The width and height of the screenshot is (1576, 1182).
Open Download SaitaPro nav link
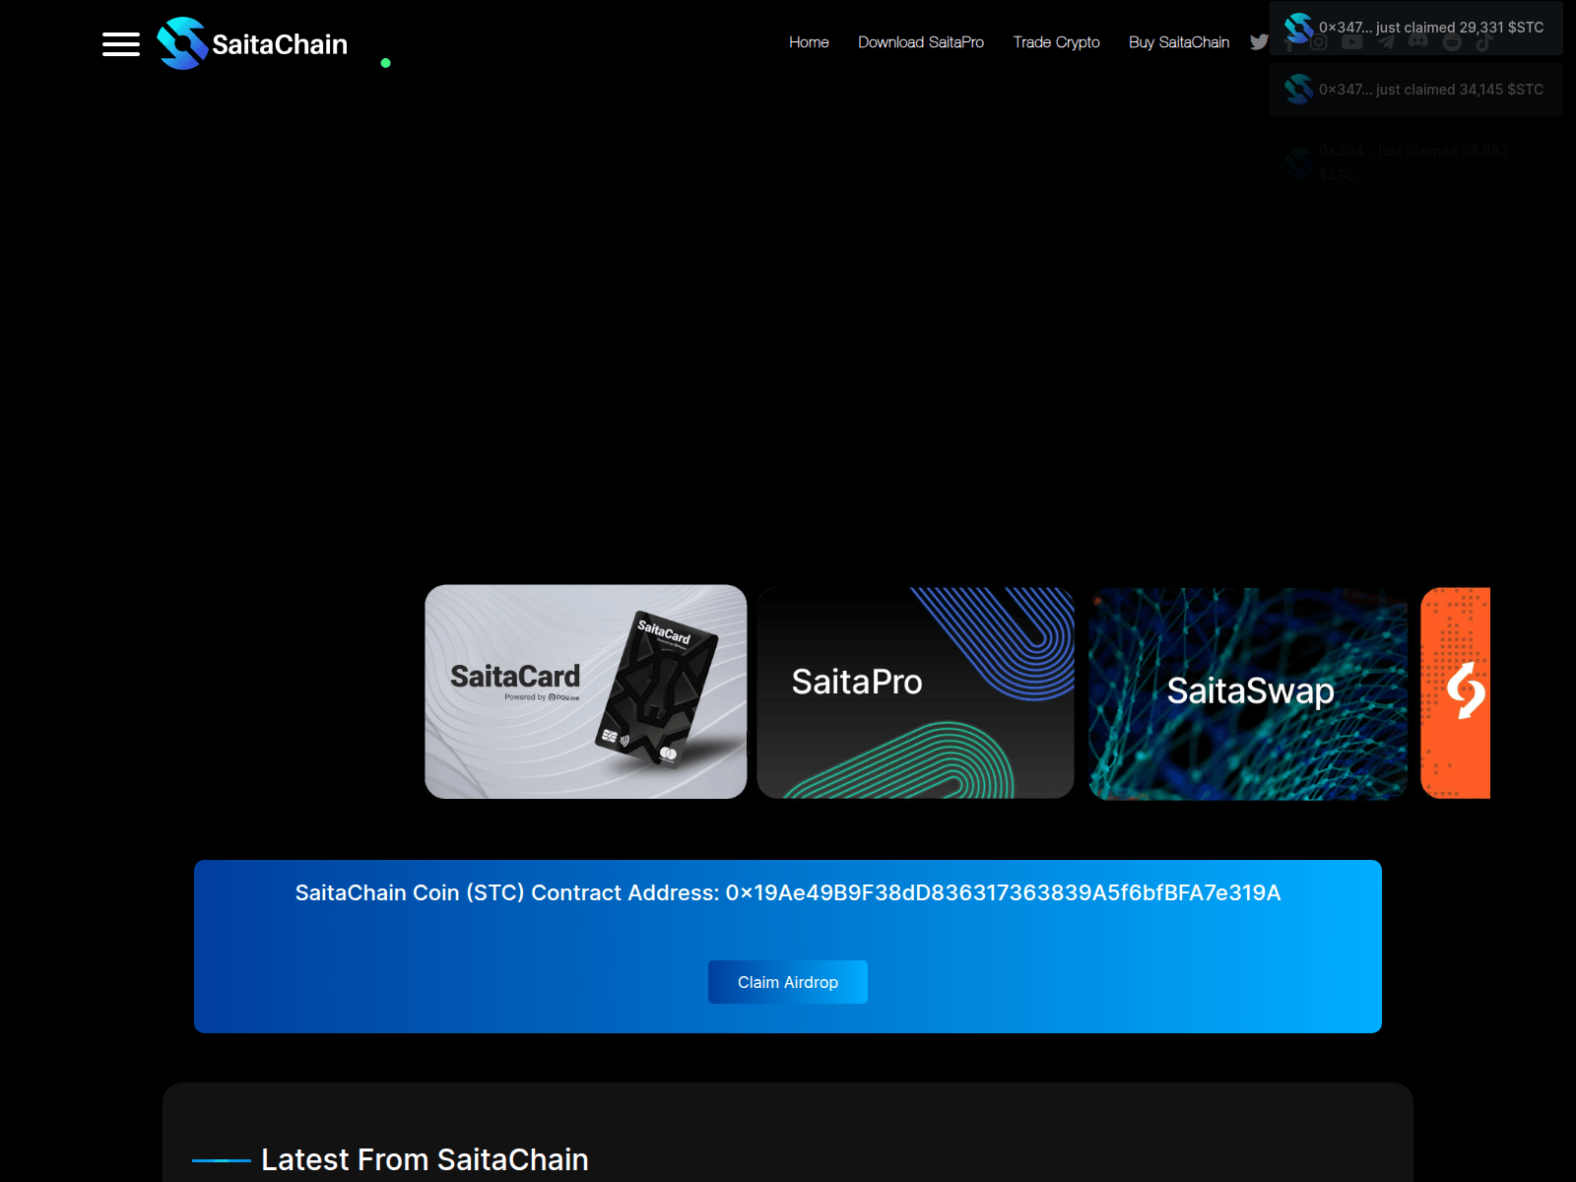coord(921,42)
